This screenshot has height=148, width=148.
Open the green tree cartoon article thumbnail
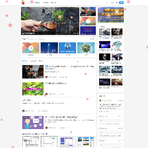click(x=33, y=89)
